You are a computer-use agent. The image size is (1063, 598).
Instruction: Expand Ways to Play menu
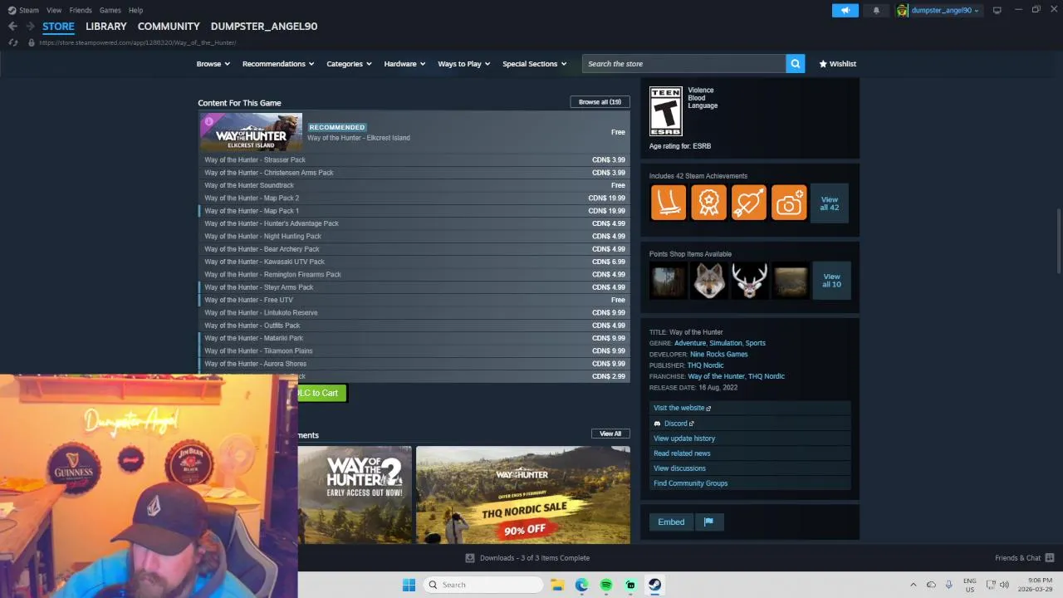click(x=463, y=63)
